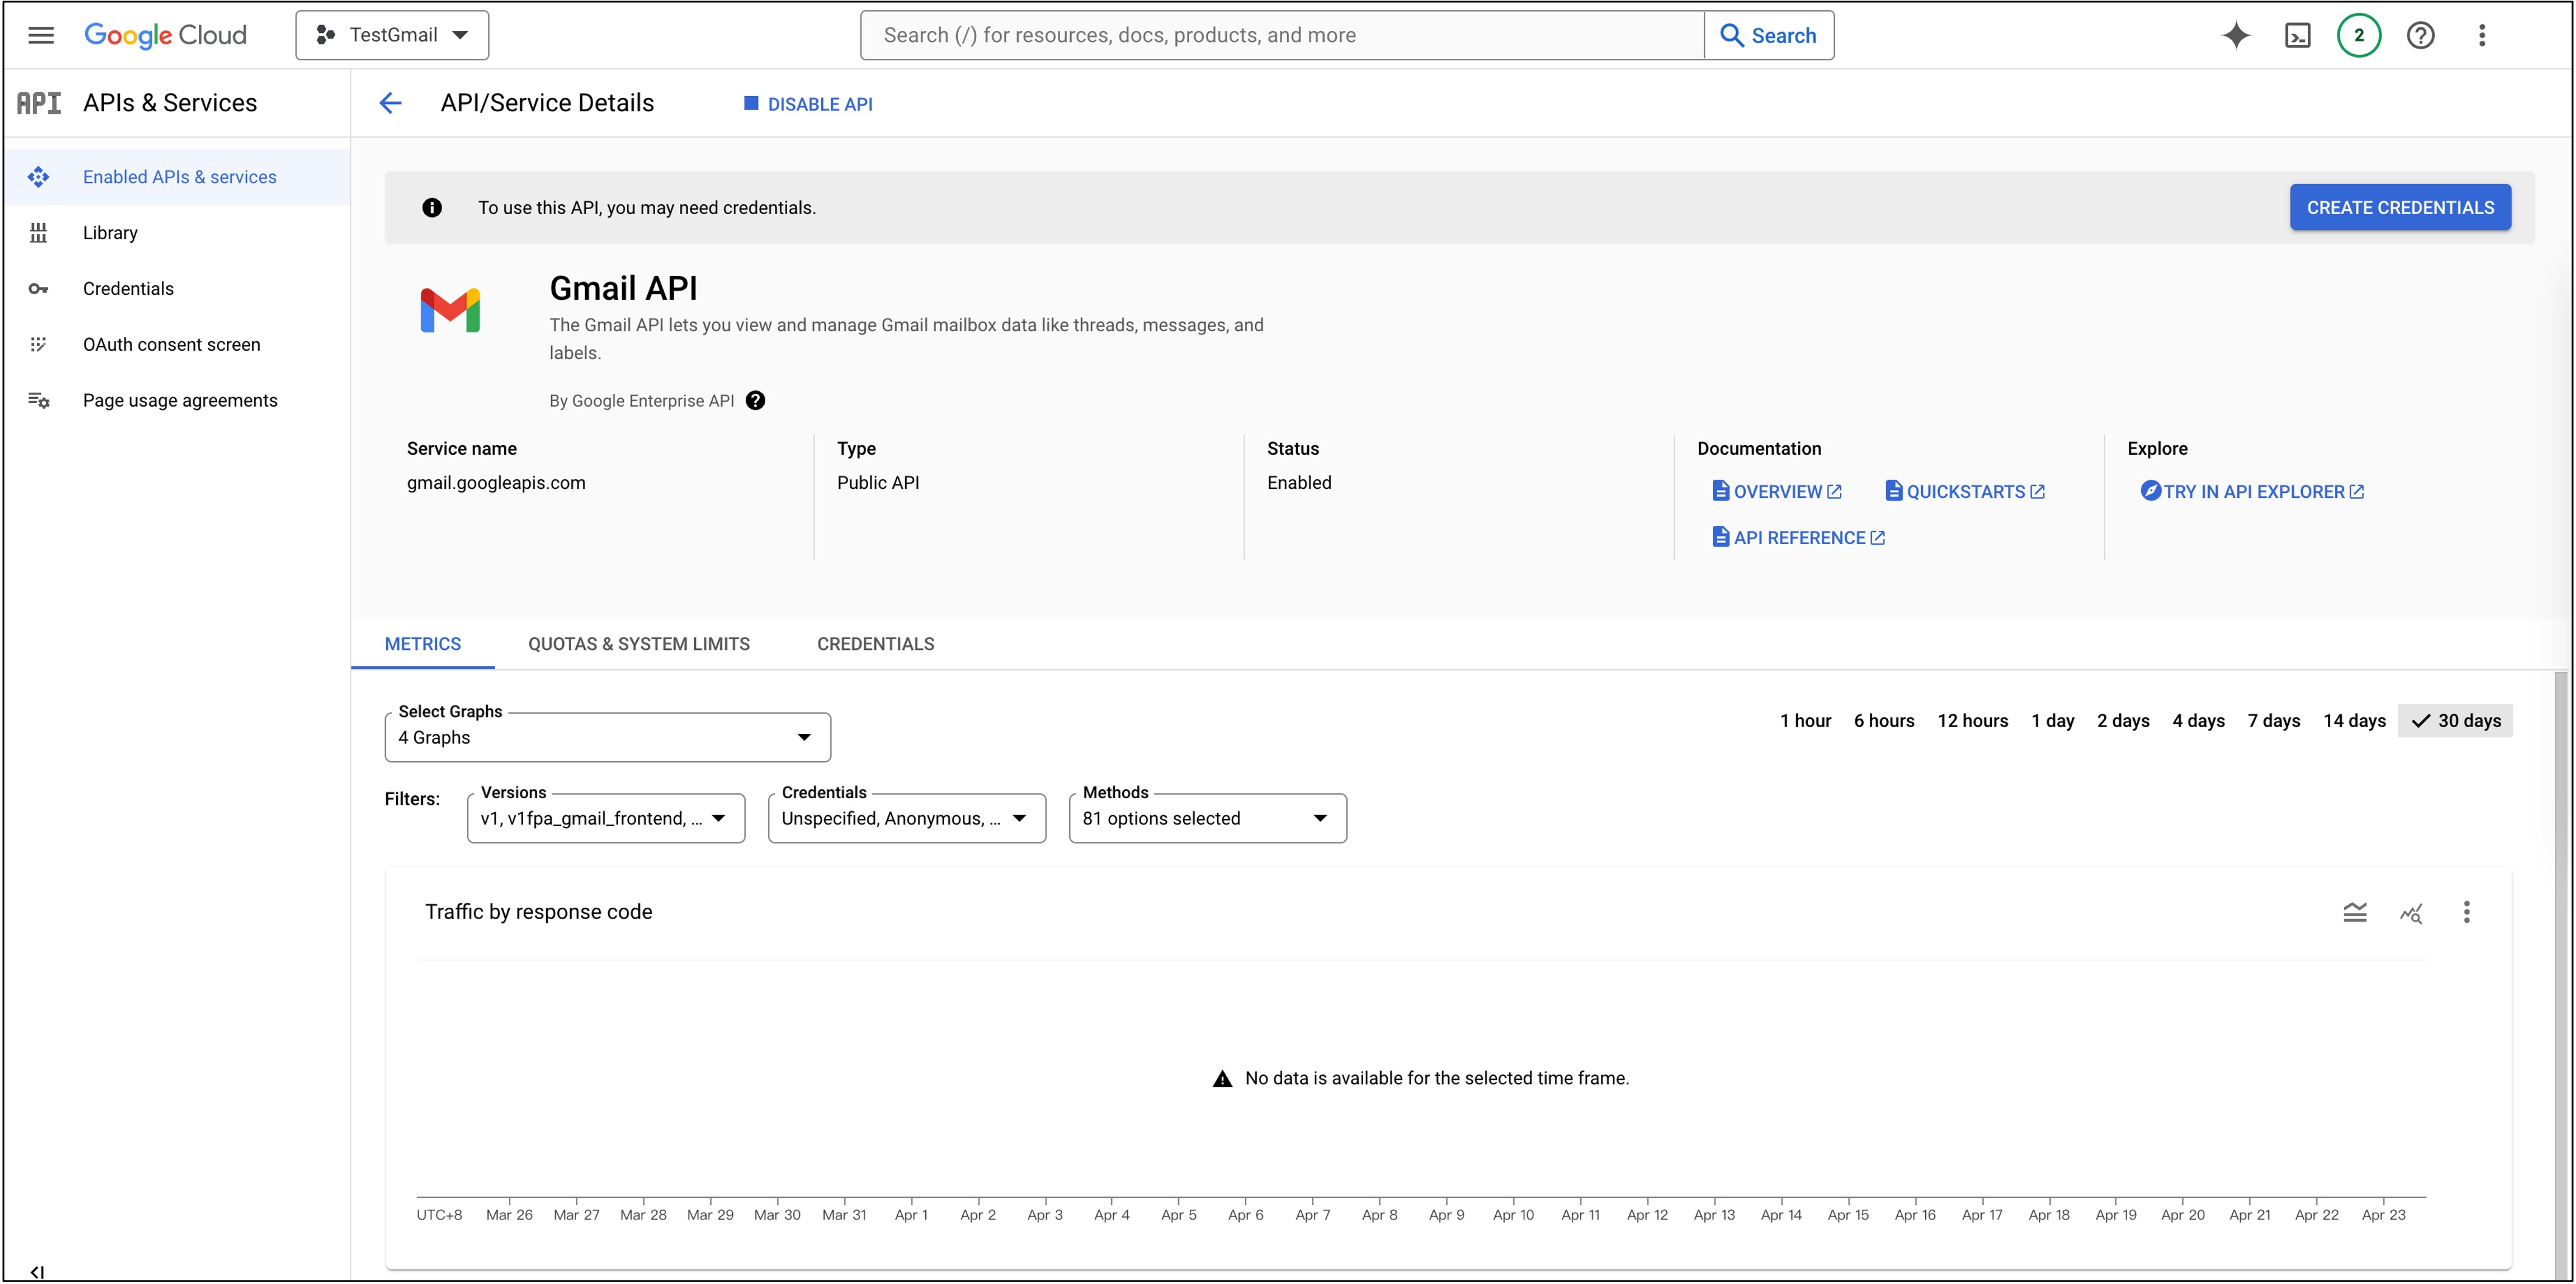Open the three-dot settings menu in header
Image resolution: width=2576 pixels, height=1284 pixels.
(2482, 36)
